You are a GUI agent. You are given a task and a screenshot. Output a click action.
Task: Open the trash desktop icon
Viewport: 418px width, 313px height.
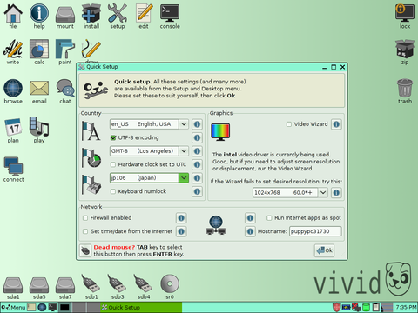coord(405,91)
